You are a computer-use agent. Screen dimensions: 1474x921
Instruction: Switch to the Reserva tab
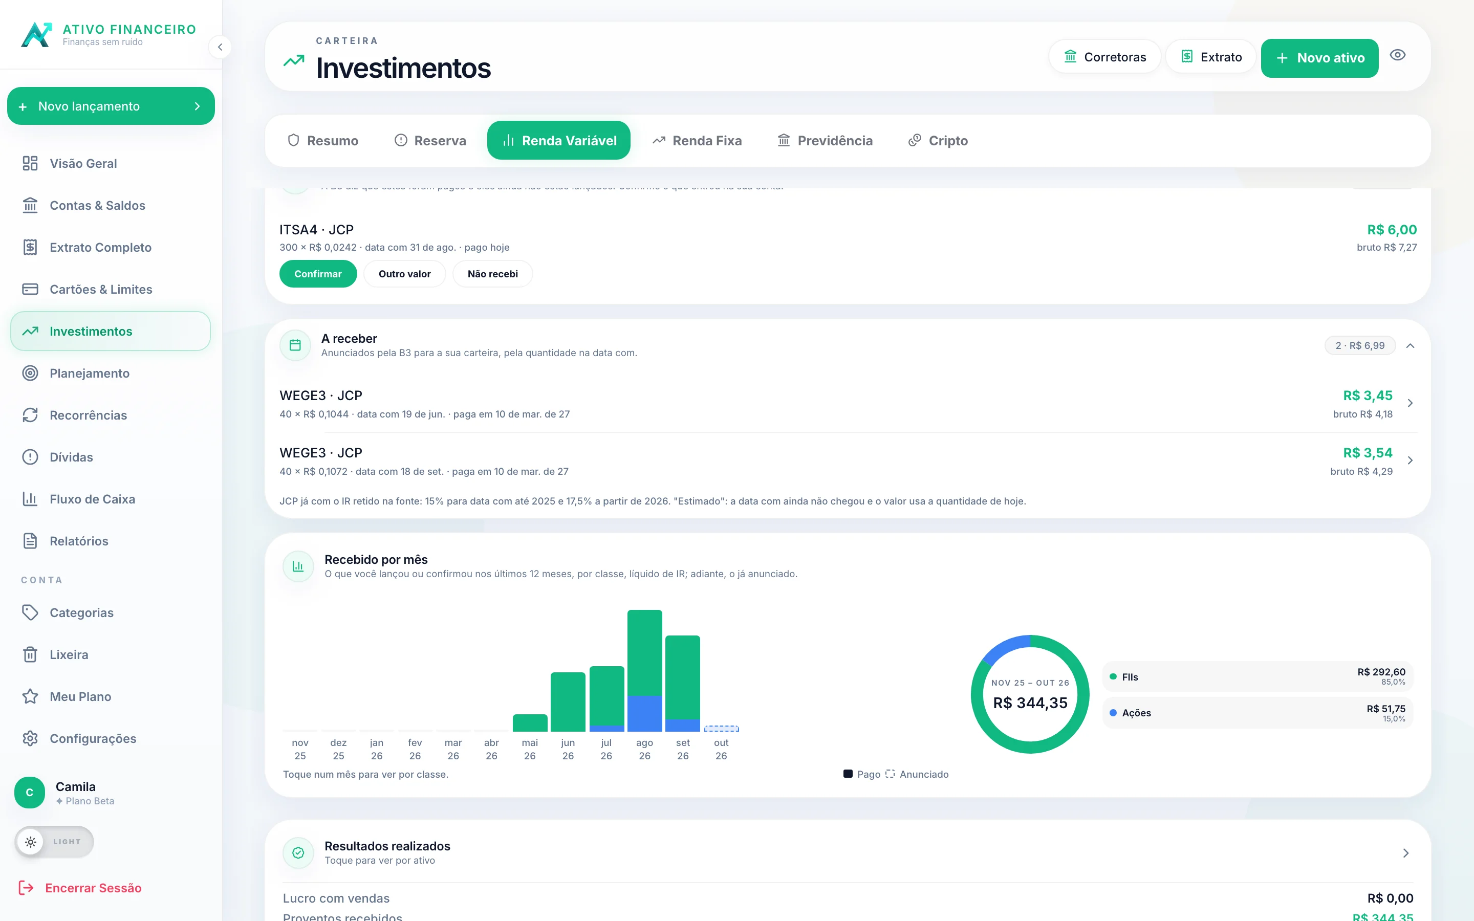pyautogui.click(x=430, y=141)
